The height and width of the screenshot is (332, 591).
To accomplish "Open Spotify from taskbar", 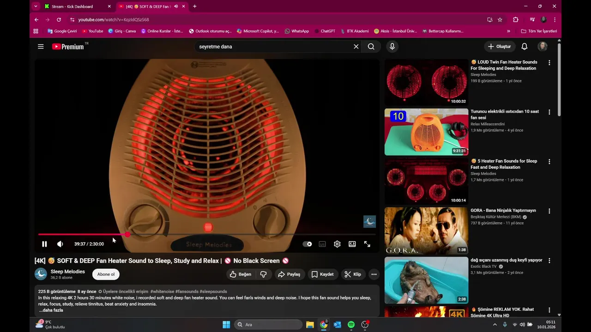I will pos(351,325).
